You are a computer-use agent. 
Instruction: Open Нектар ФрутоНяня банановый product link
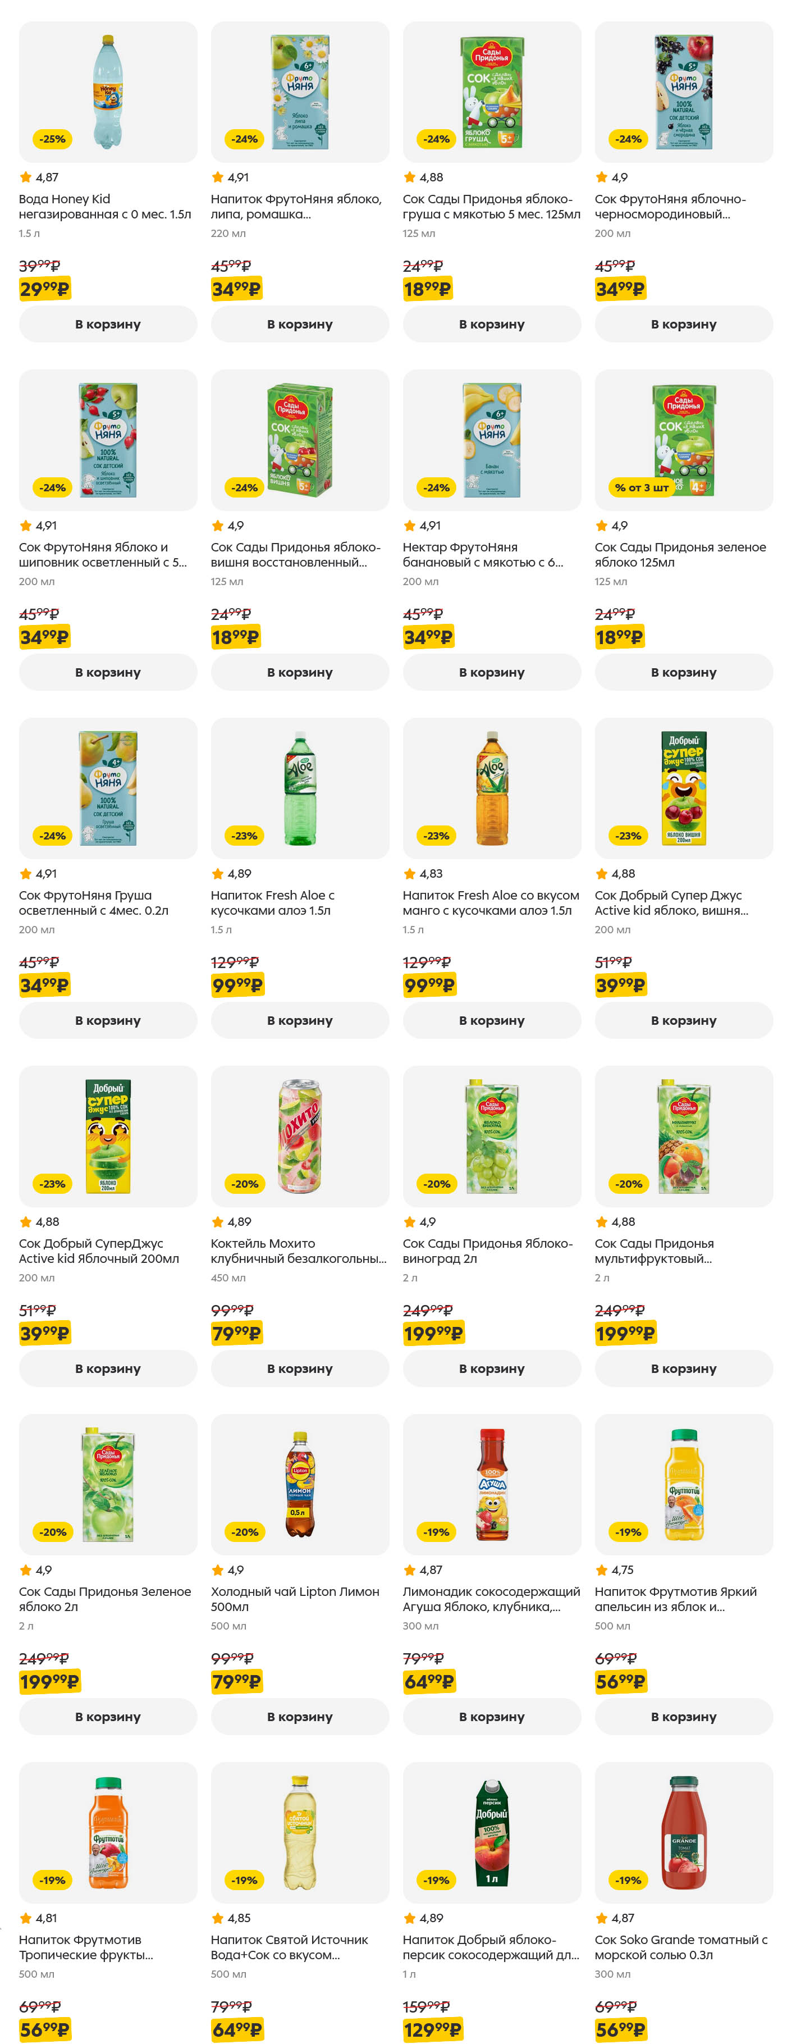(482, 555)
